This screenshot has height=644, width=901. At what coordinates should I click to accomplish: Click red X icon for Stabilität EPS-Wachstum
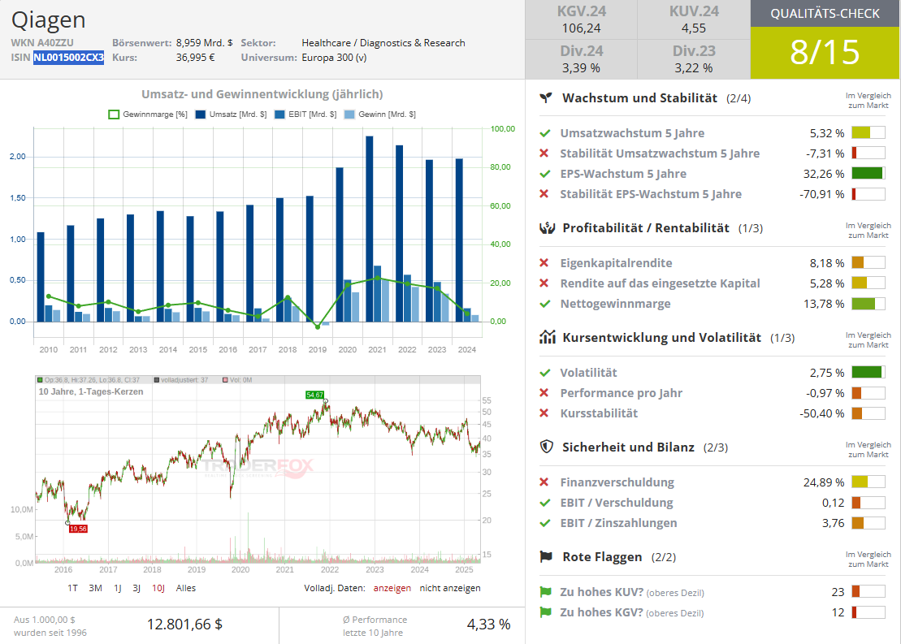pos(544,194)
